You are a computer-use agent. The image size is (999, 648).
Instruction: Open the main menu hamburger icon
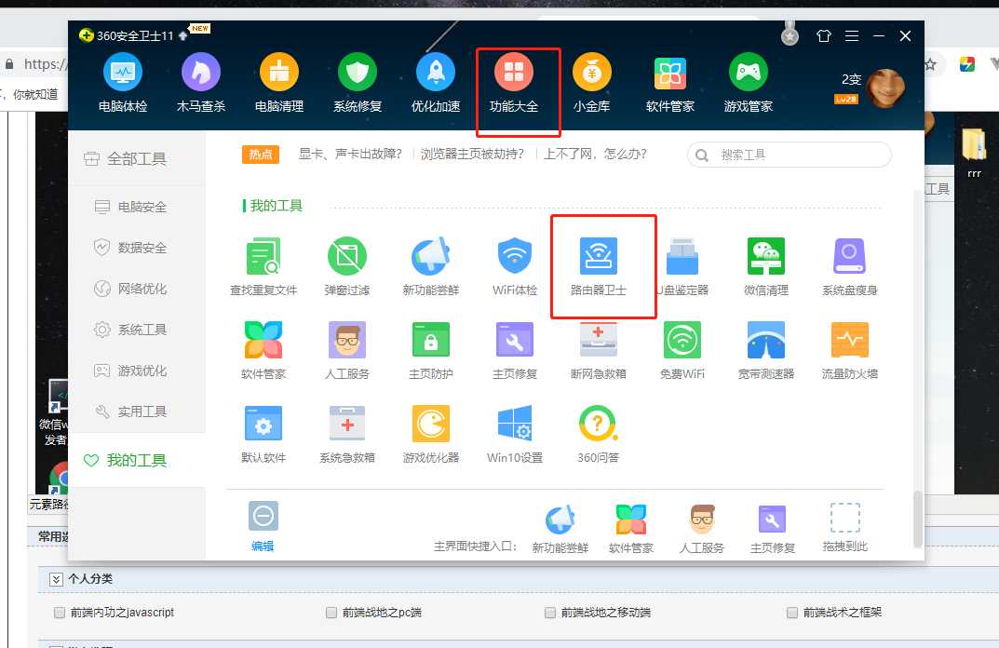[852, 36]
